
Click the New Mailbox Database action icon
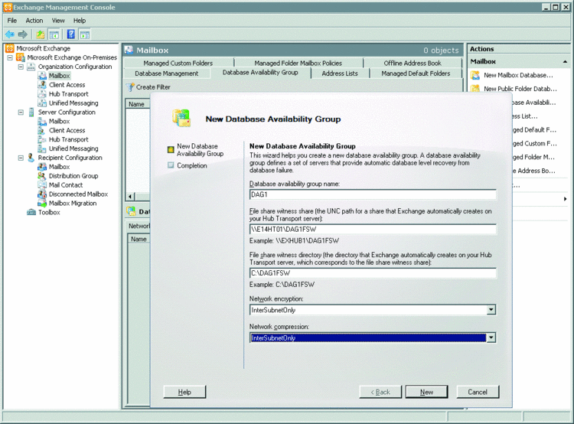coord(475,76)
